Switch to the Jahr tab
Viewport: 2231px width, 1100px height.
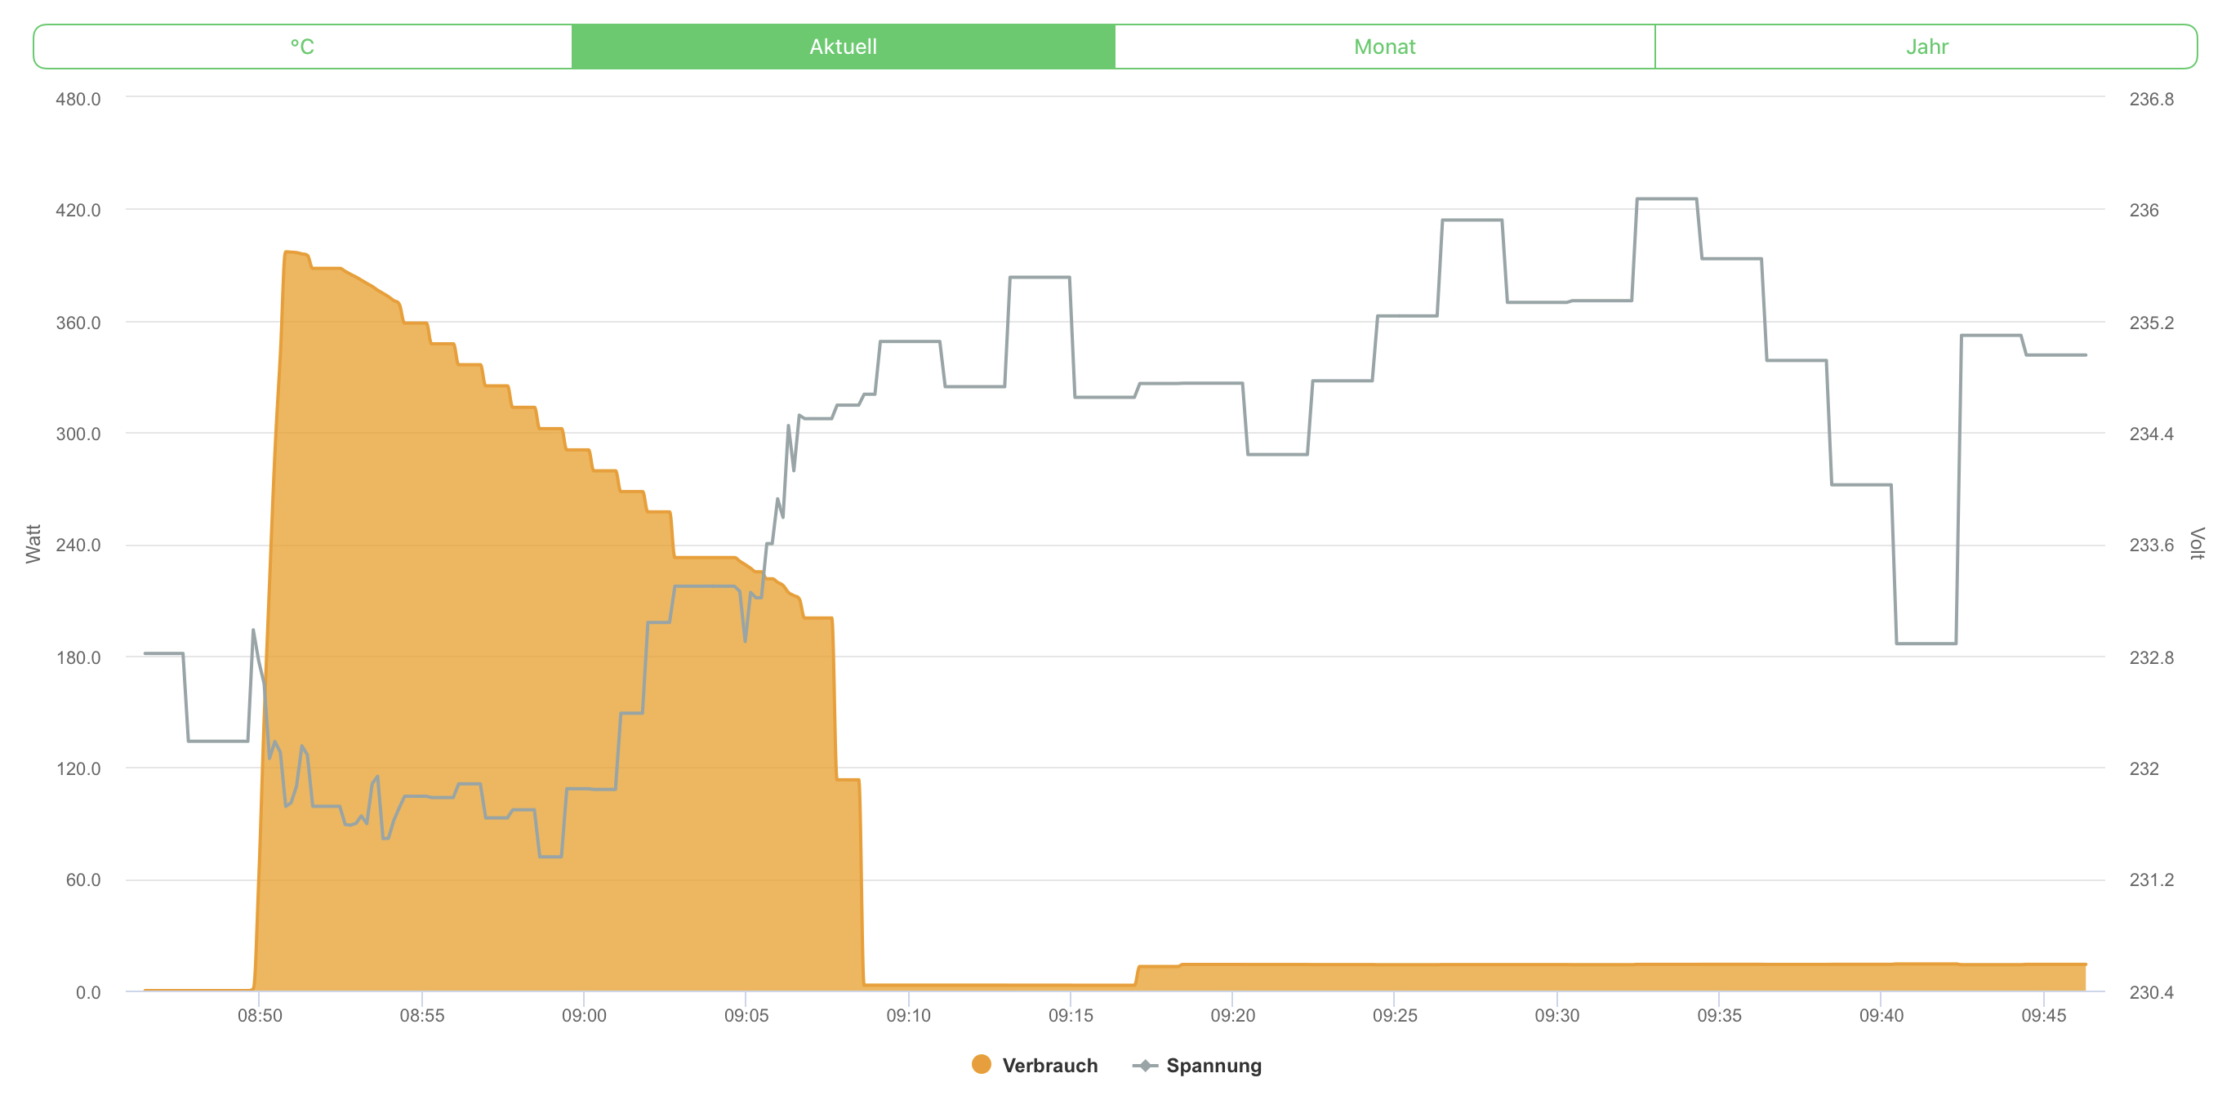coord(1926,47)
